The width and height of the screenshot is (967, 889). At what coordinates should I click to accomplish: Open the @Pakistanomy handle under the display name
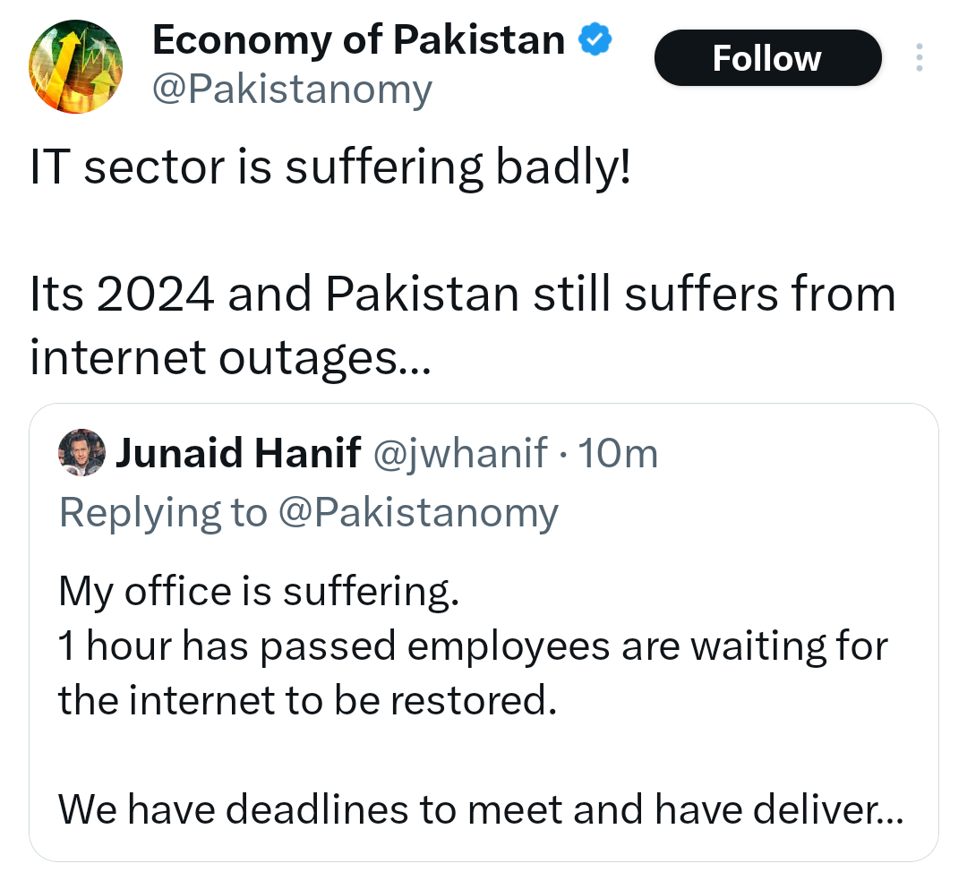pos(292,90)
